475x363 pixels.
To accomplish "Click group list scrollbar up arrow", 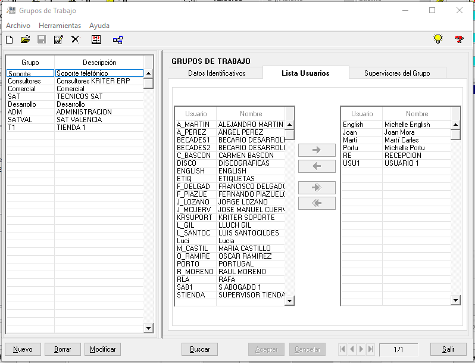I will [x=148, y=73].
